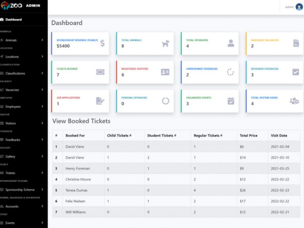
Task: Click the calendar check icon on Organized Events
Action: [231, 101]
